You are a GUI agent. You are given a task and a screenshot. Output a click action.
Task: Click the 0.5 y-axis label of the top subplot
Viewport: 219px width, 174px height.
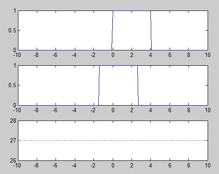coord(12,30)
